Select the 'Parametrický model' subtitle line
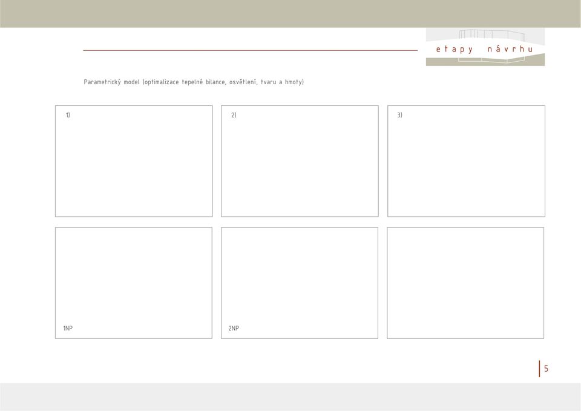 pyautogui.click(x=194, y=82)
